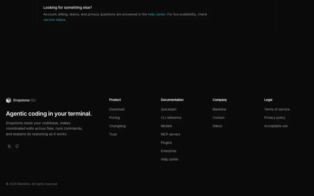Click the "Looking for something else?" heading

point(68,8)
